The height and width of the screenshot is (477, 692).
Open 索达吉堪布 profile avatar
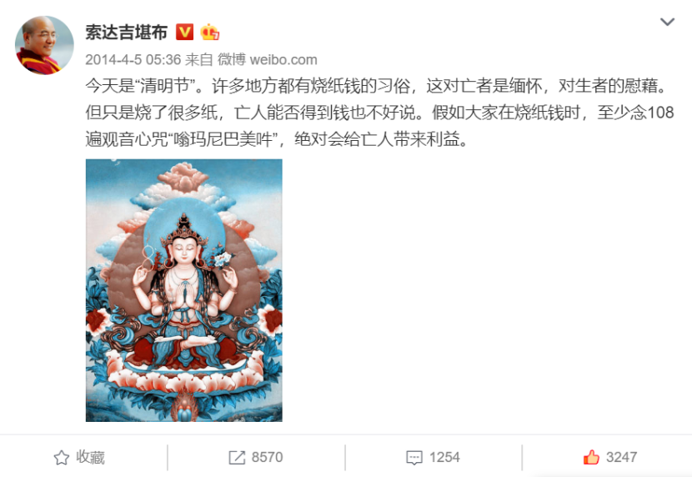click(x=44, y=46)
